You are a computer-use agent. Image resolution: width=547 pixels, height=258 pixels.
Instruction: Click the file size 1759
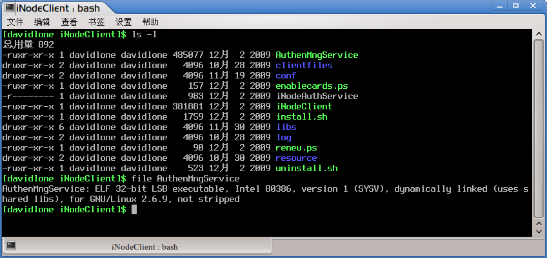(x=193, y=116)
